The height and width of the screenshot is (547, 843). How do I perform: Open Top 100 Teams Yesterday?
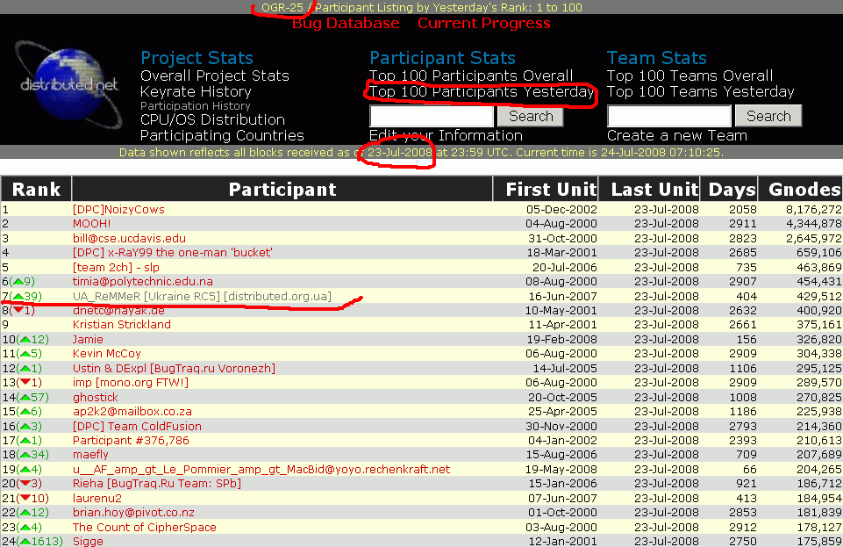tap(701, 91)
